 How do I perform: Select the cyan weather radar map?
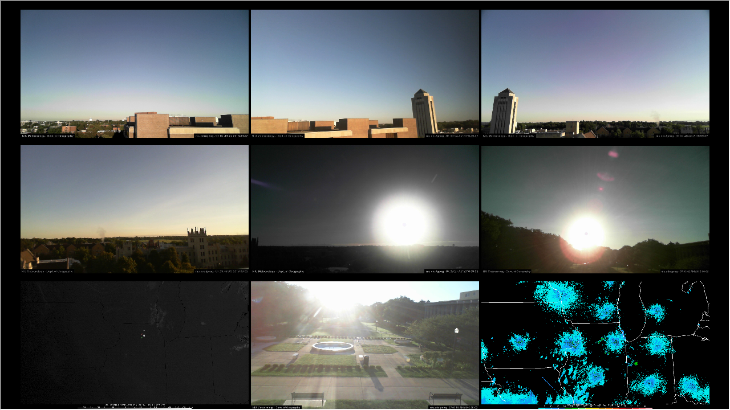[595, 342]
